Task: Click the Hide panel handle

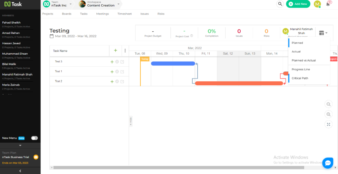Action: click(x=131, y=121)
